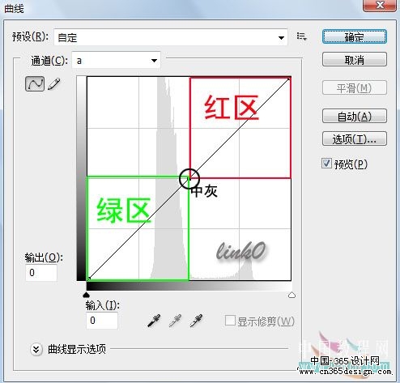
Task: Open the 预设 preset dropdown
Action: coord(171,37)
